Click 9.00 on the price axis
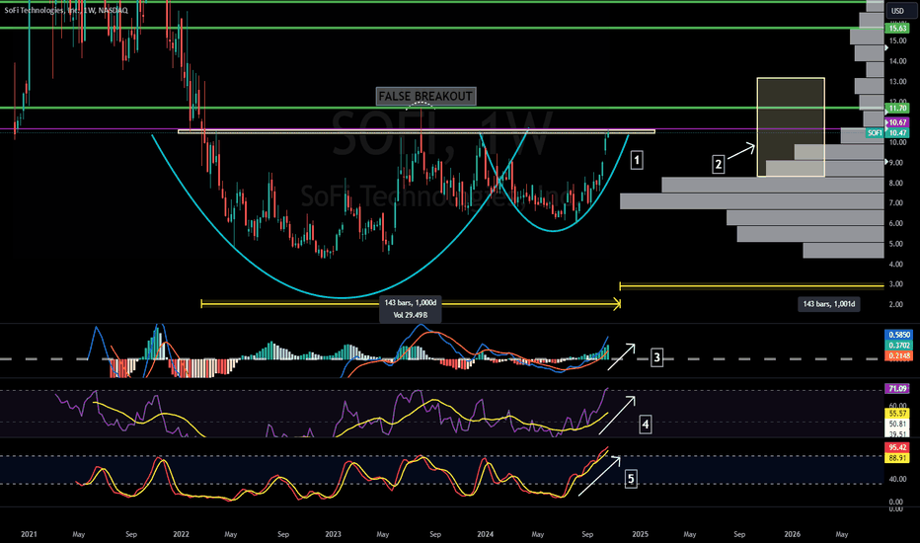Screen dimensions: 920x543 (x=897, y=163)
